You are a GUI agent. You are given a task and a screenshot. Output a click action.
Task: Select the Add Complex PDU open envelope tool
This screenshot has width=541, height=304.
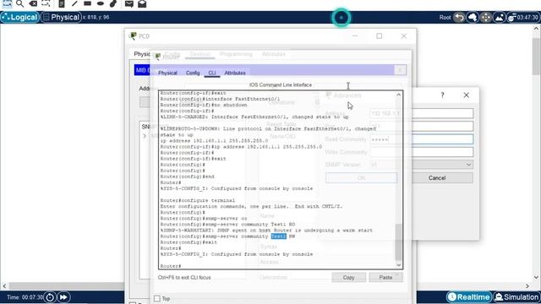(142, 3)
